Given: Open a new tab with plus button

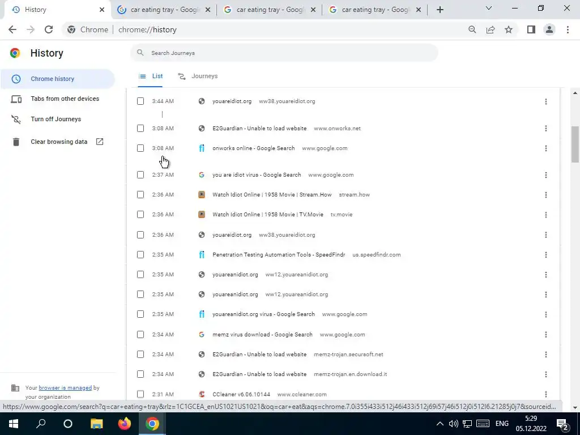Looking at the screenshot, I should [440, 10].
